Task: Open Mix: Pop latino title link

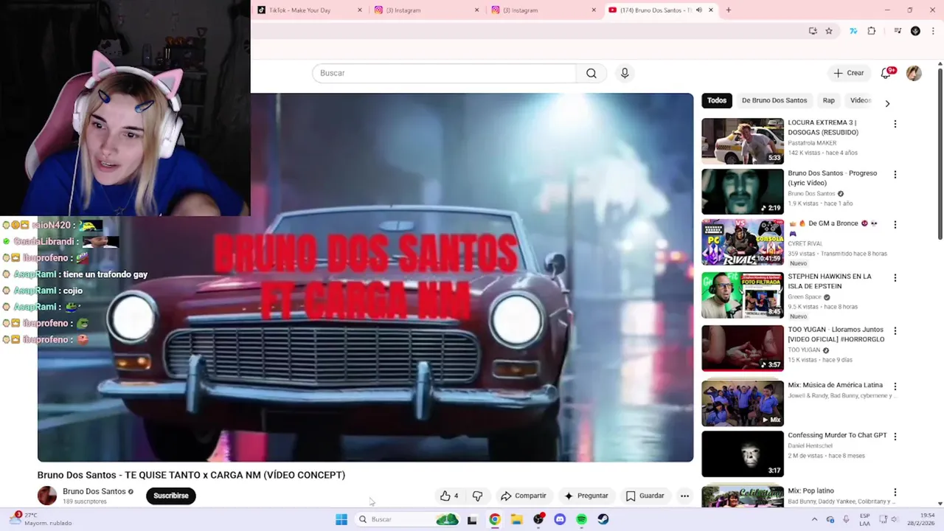Action: (x=811, y=490)
